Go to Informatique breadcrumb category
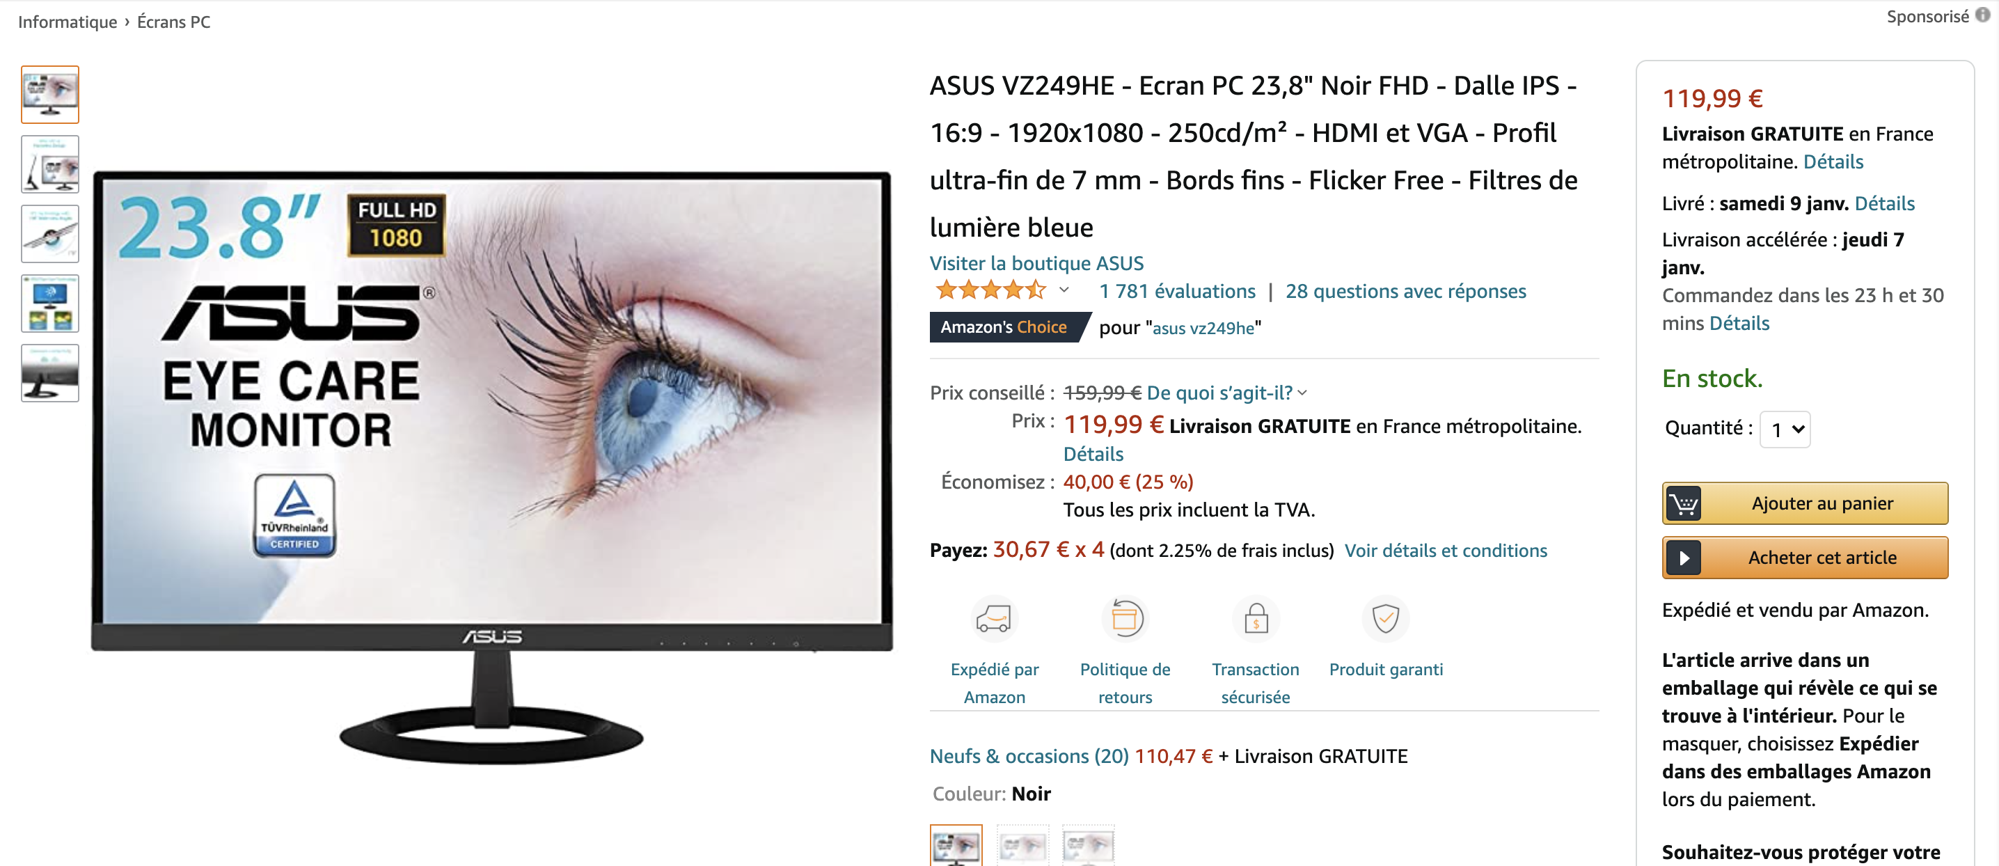This screenshot has width=1999, height=866. [x=68, y=22]
